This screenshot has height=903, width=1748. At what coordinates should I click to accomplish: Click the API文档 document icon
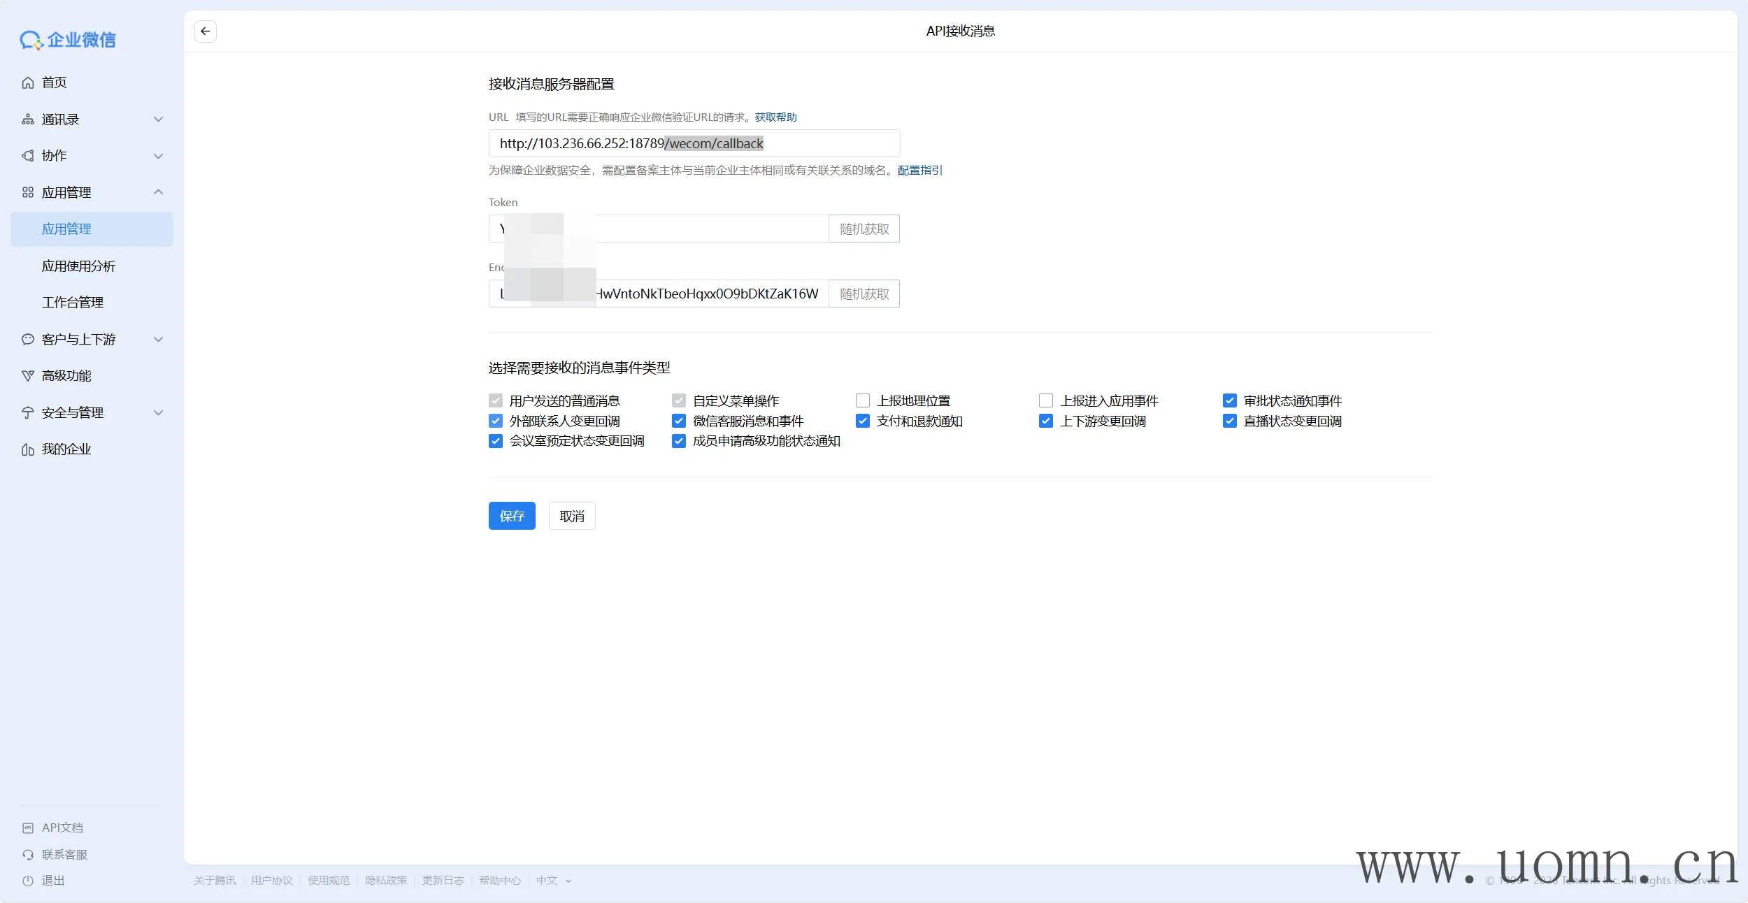coord(28,828)
